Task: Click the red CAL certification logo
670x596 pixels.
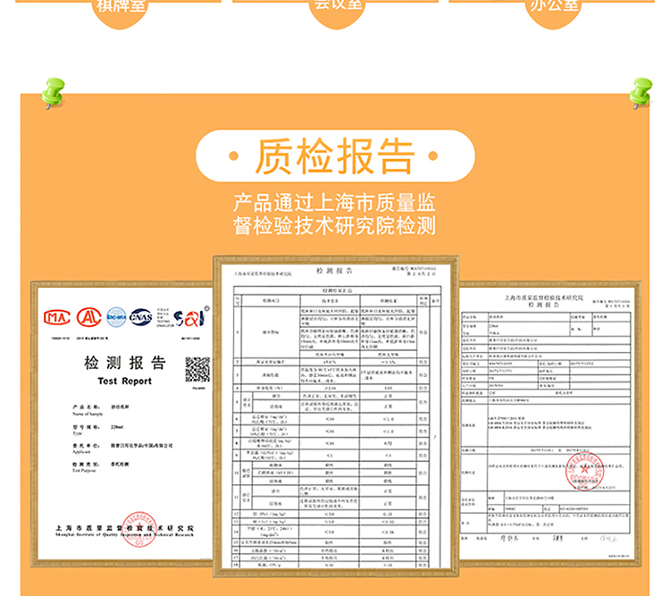Action: point(88,316)
